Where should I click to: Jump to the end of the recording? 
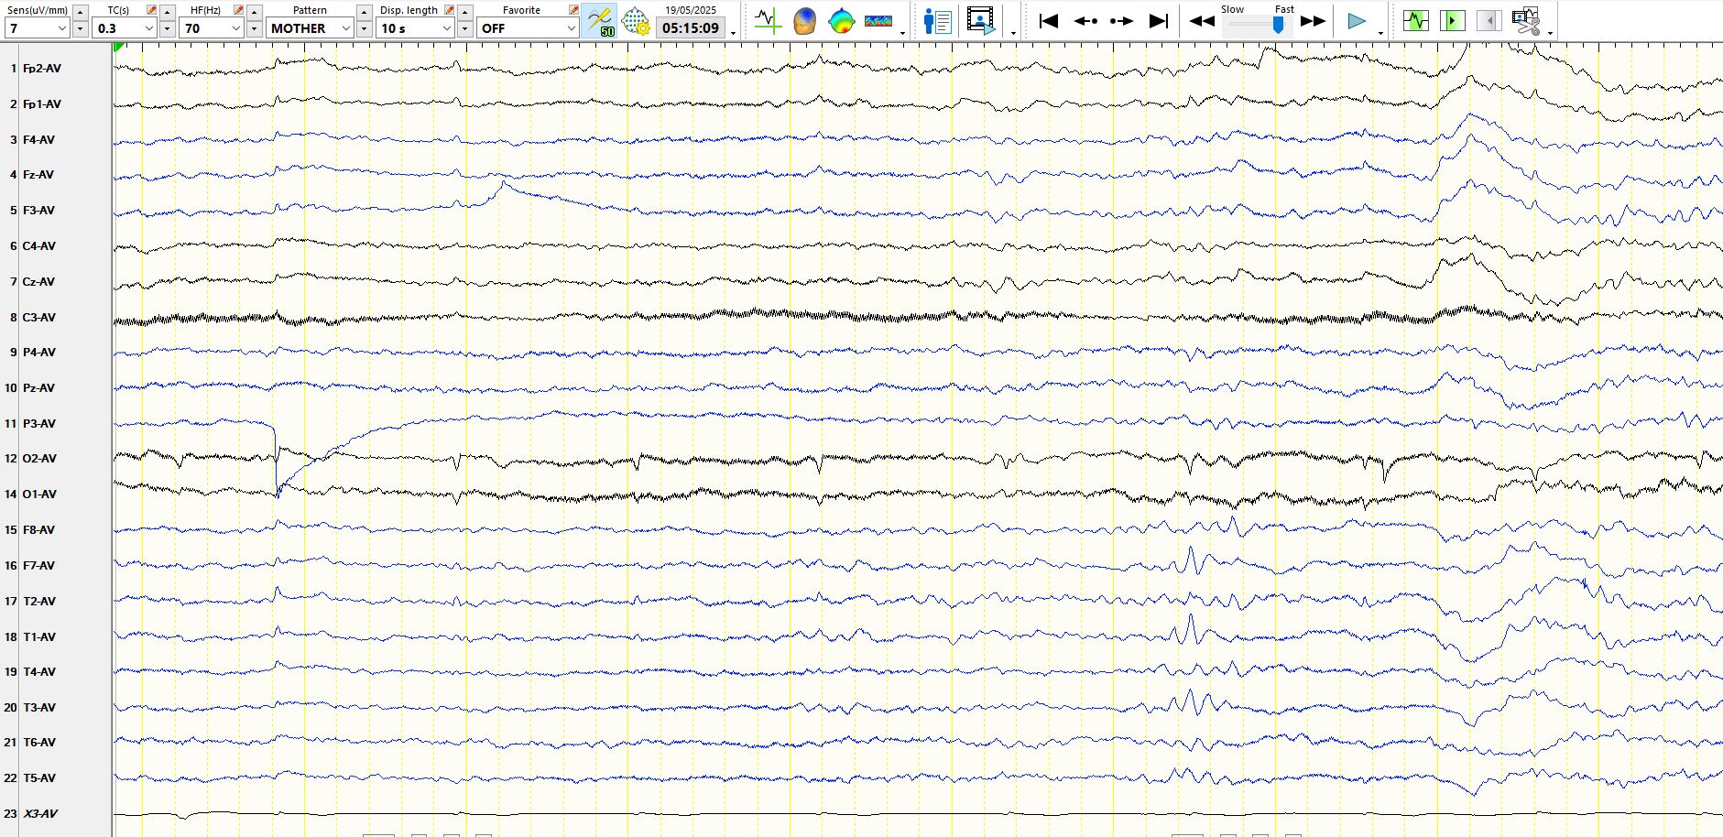pyautogui.click(x=1159, y=20)
